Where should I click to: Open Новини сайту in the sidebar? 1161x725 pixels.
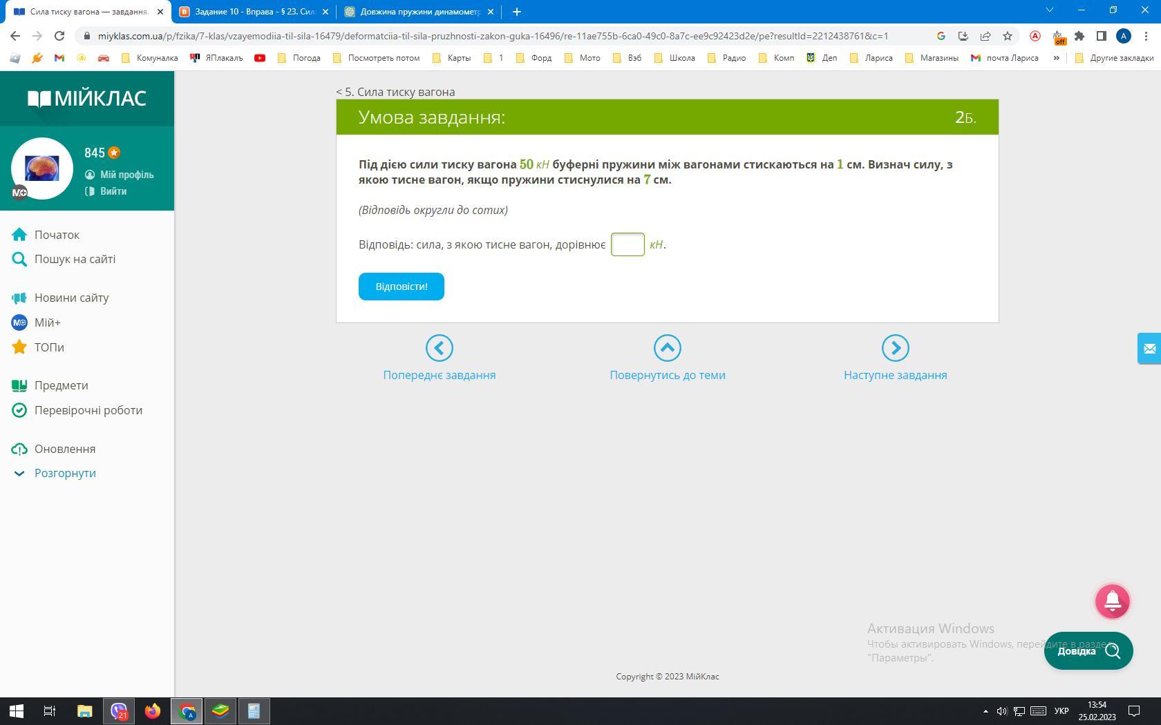pyautogui.click(x=60, y=298)
